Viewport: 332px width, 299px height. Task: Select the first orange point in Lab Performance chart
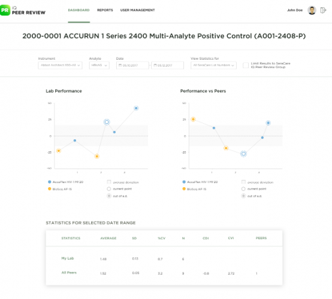[x=59, y=151]
